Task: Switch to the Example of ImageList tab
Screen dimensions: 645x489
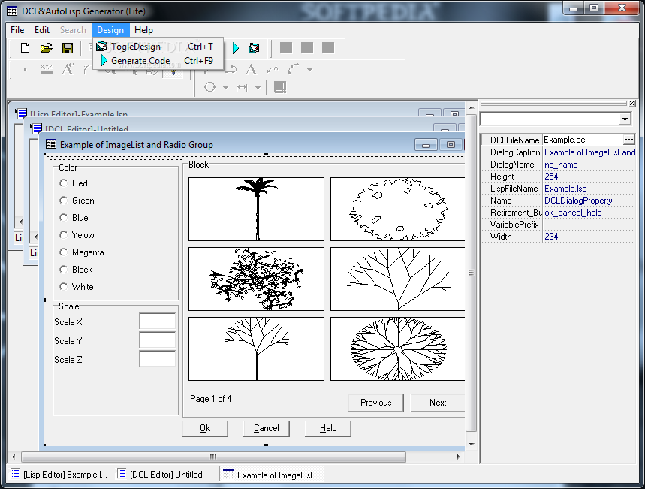Action: pos(272,475)
